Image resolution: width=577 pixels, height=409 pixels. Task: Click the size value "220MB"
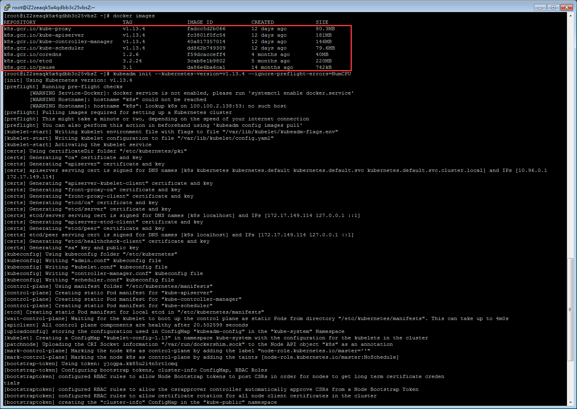tap(324, 61)
